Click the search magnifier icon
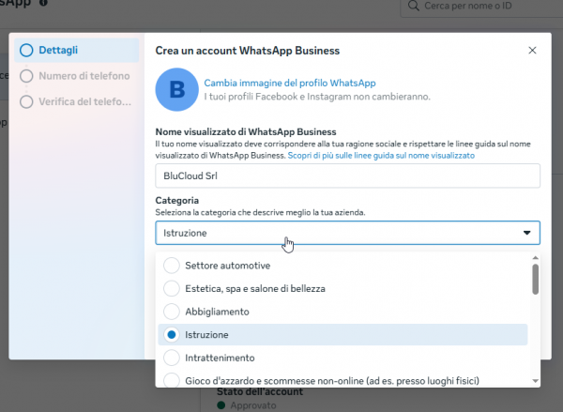Viewport: 563px width, 412px height. pos(413,8)
